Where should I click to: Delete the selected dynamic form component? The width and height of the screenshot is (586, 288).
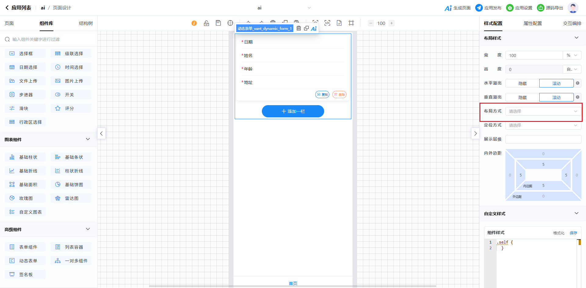[299, 28]
